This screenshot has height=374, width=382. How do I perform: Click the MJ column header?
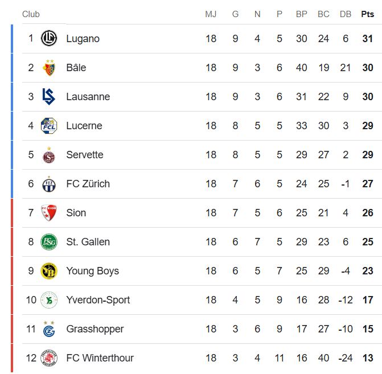pyautogui.click(x=211, y=14)
